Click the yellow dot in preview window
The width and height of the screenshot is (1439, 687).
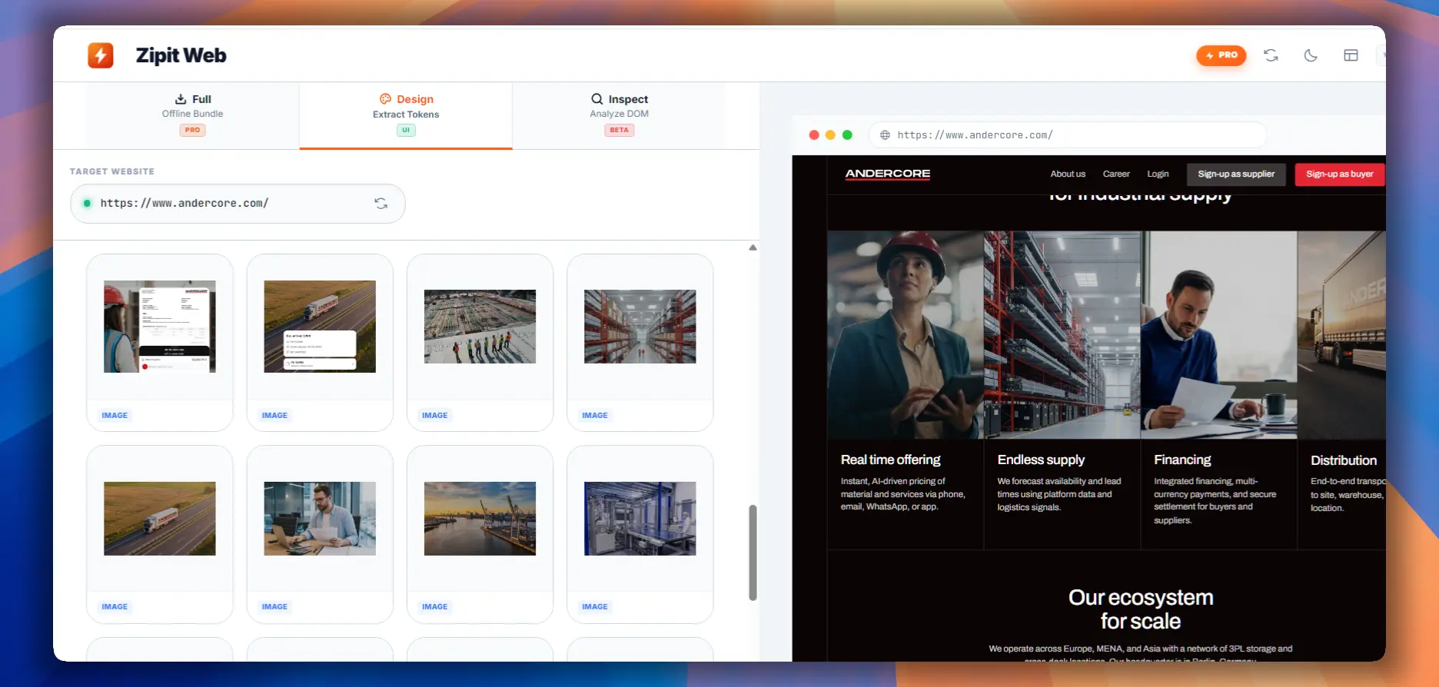tap(830, 135)
